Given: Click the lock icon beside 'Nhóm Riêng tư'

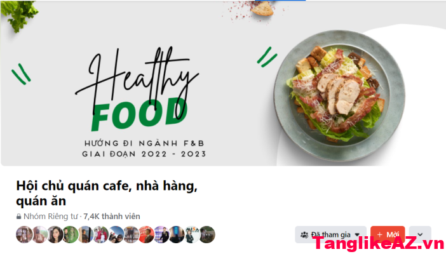Looking at the screenshot, I should pos(19,217).
